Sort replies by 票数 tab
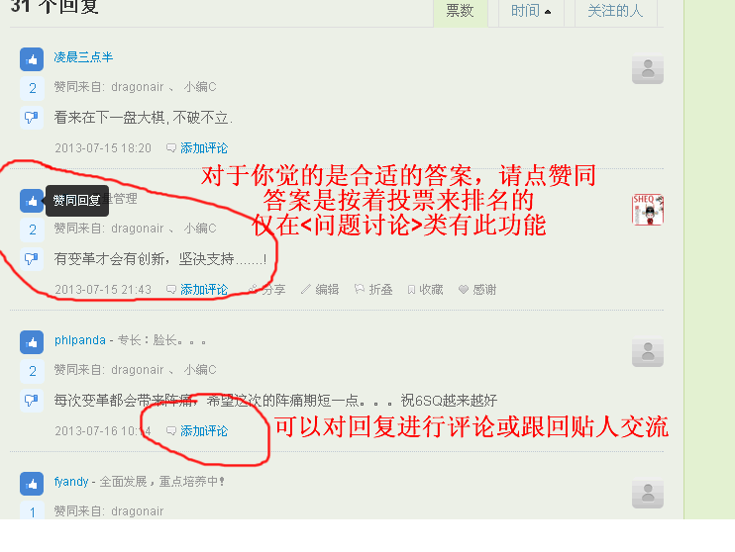Screen dimensions: 735x552 tap(460, 11)
